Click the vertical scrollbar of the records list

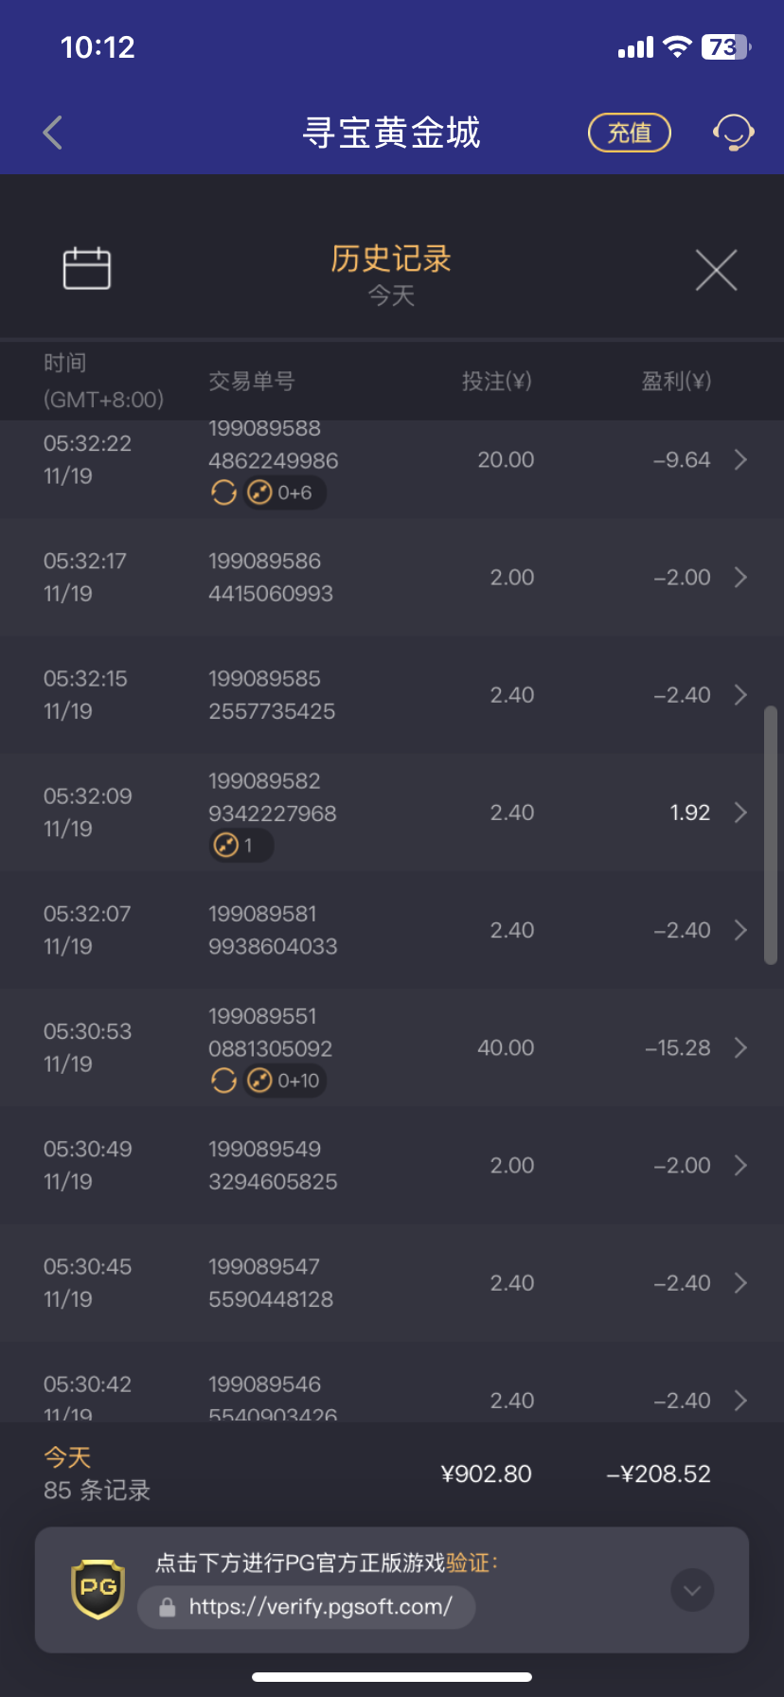(771, 833)
